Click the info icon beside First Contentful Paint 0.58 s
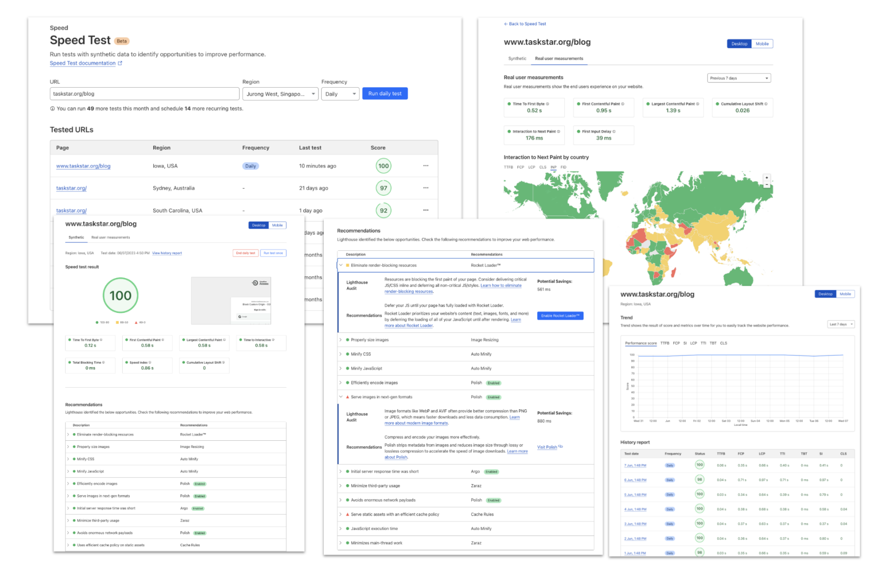The image size is (890, 579). pyautogui.click(x=163, y=340)
